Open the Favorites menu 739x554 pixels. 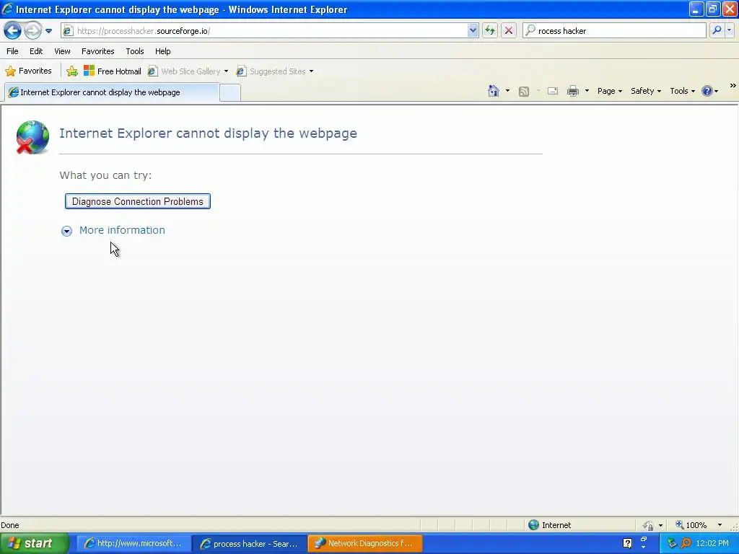click(x=98, y=51)
